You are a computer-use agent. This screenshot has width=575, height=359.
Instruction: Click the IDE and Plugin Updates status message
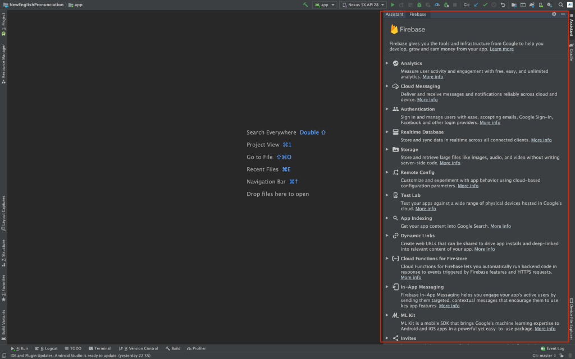[80, 356]
